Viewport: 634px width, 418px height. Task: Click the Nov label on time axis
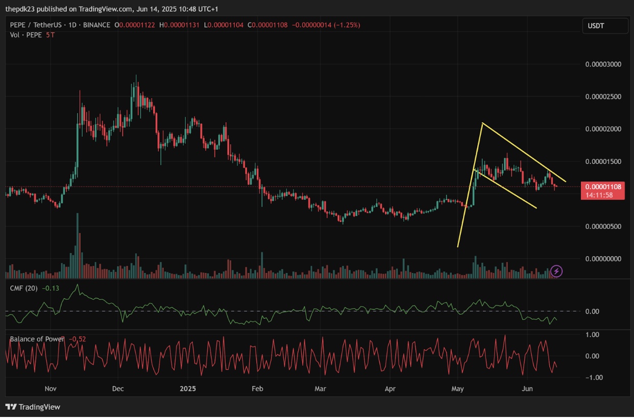pos(50,388)
